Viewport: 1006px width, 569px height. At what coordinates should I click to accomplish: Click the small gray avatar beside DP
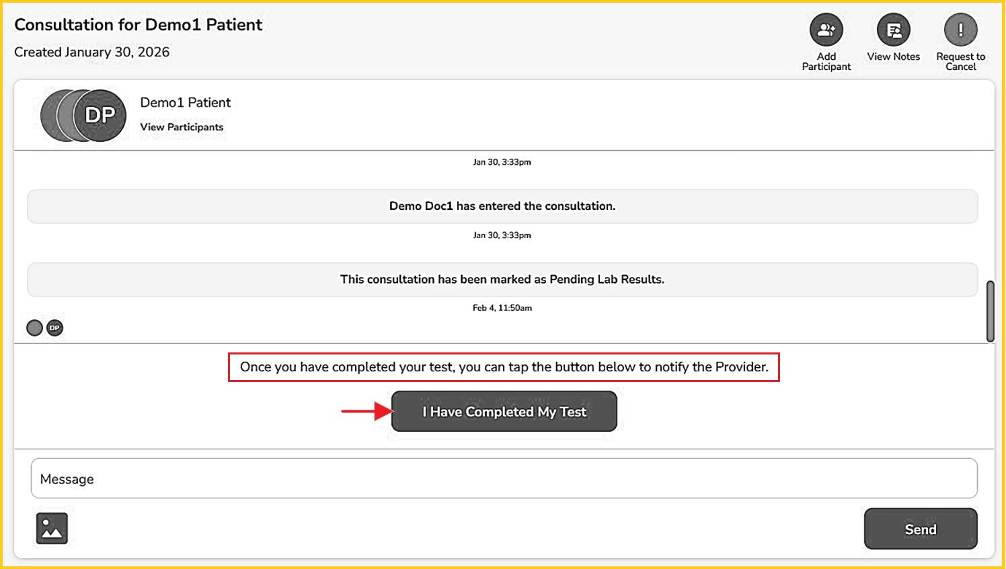(34, 328)
